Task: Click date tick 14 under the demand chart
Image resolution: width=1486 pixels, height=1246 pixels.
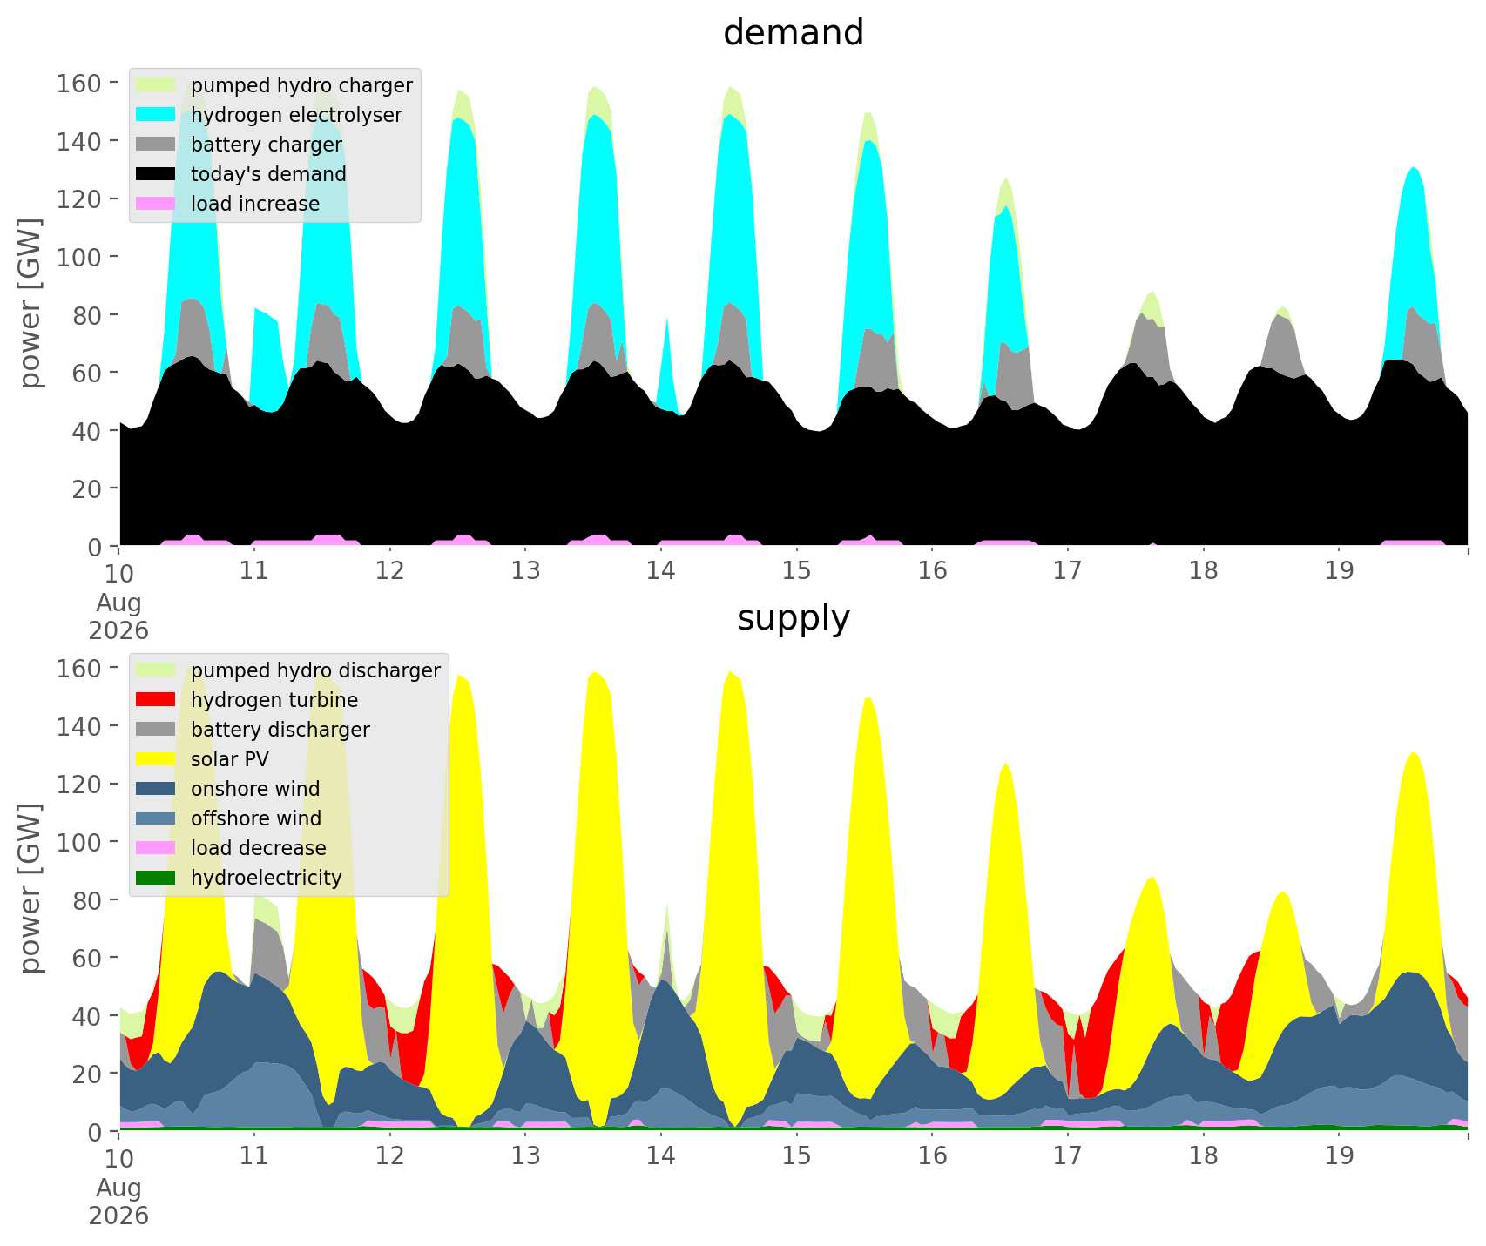Action: click(x=661, y=571)
